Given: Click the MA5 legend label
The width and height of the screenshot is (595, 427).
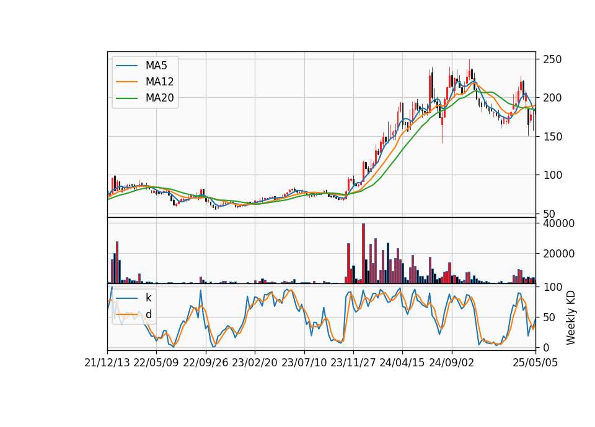Looking at the screenshot, I should 156,66.
